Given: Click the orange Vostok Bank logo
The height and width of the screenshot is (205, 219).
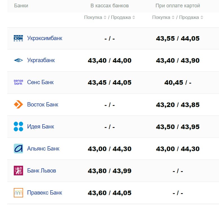Looking at the screenshot, I should coord(18,104).
